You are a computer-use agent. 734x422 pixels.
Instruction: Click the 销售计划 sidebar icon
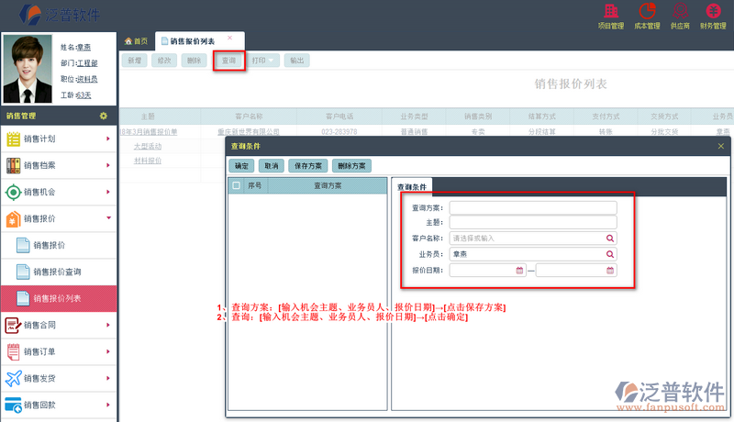(x=13, y=139)
